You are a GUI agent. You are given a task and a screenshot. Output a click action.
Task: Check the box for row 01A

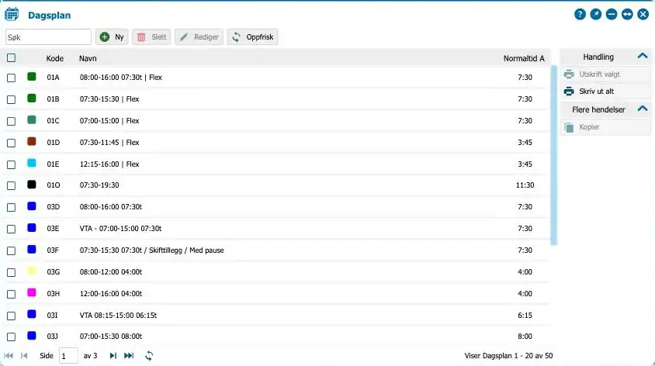[x=12, y=78]
